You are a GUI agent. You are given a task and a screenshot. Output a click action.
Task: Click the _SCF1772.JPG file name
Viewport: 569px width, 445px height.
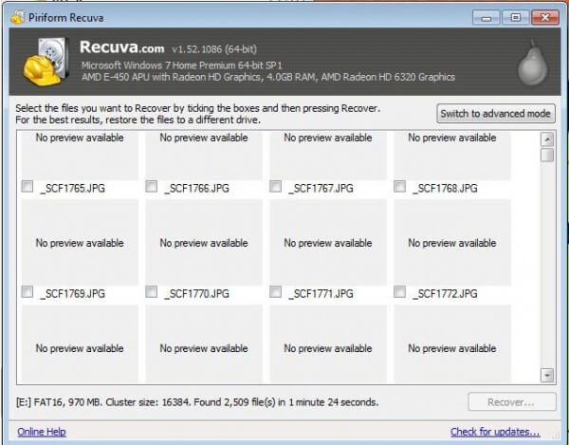[x=445, y=293]
